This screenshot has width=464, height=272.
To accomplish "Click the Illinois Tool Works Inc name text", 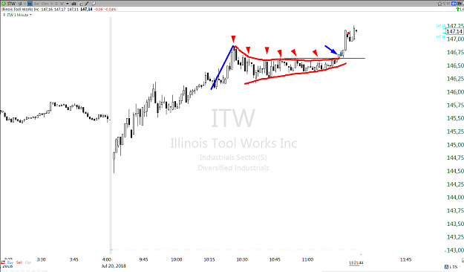I will (x=21, y=10).
